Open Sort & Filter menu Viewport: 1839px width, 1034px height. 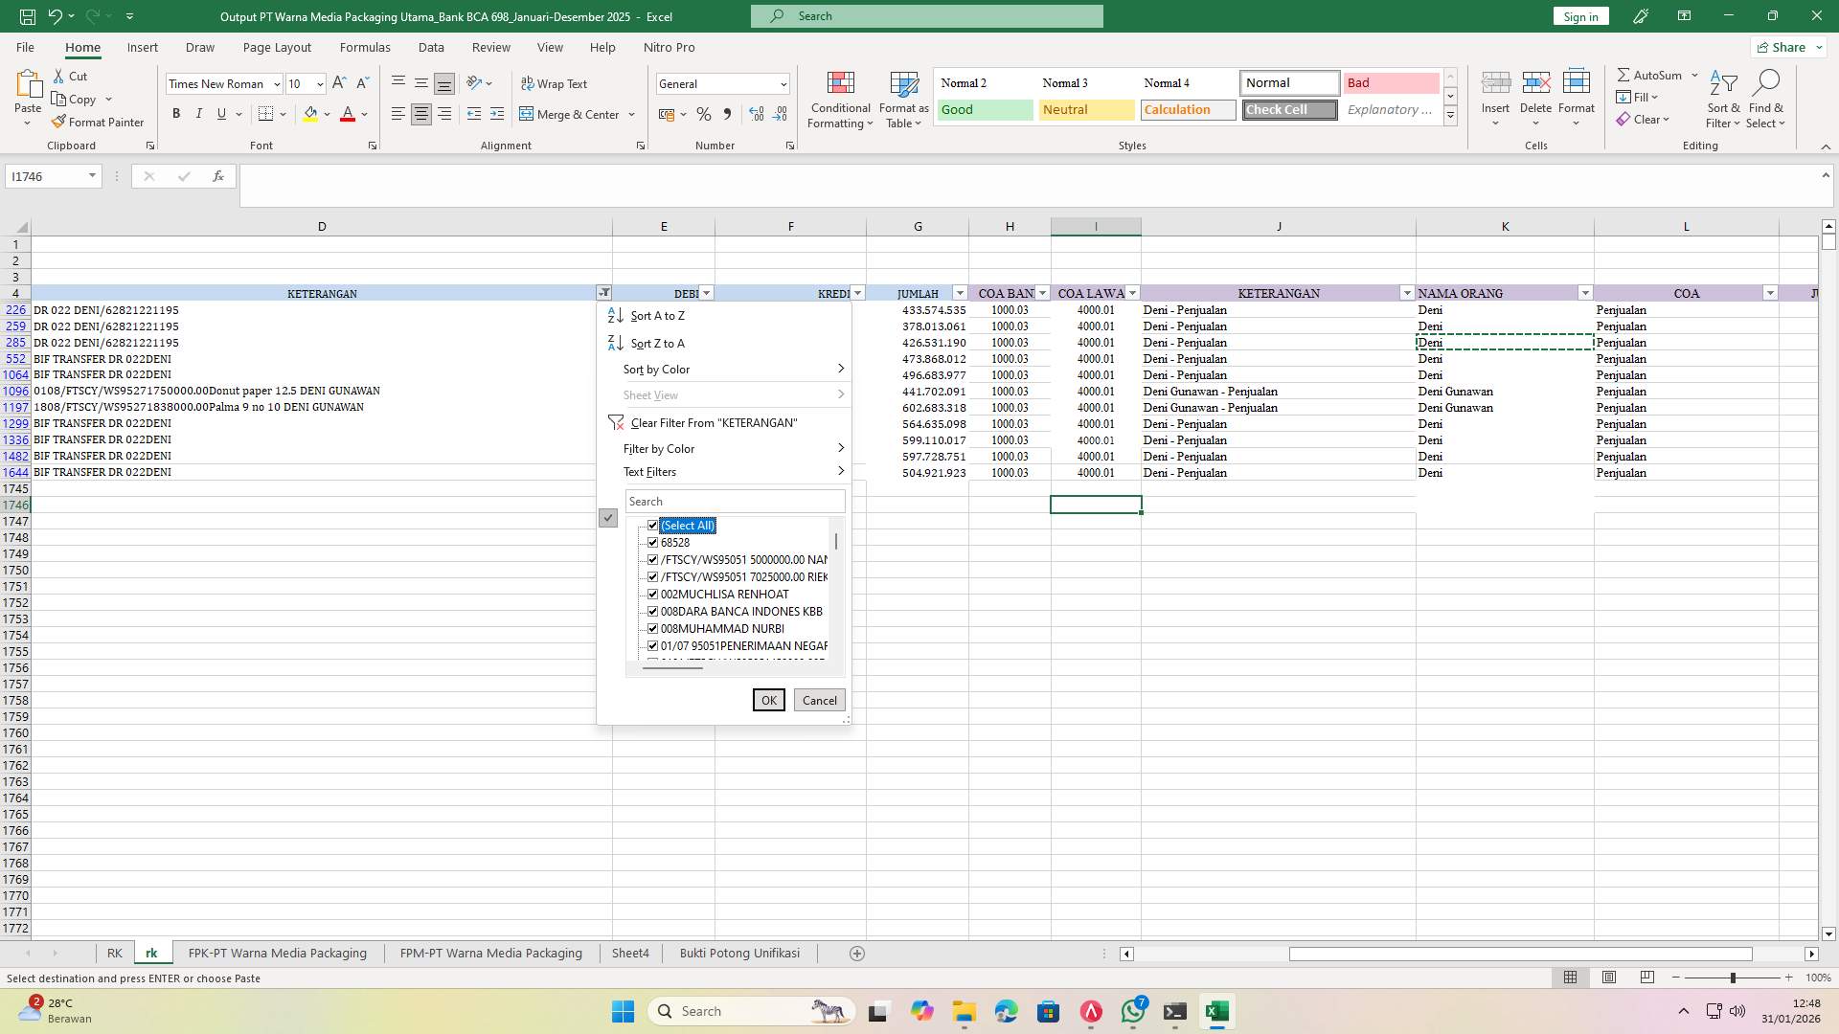[1722, 100]
